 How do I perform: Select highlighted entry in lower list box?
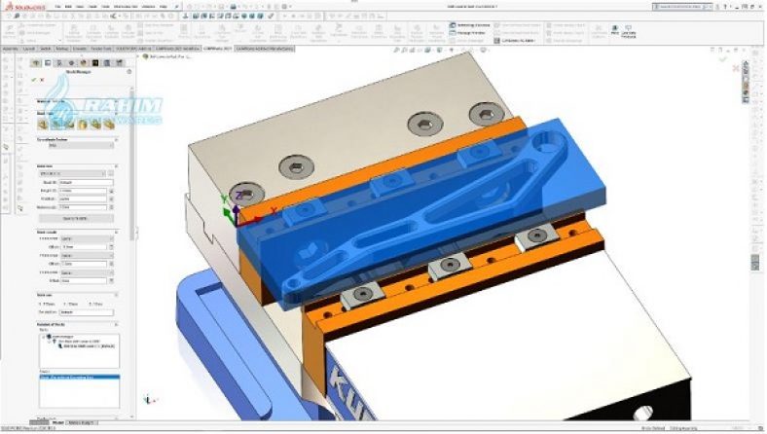pos(79,378)
